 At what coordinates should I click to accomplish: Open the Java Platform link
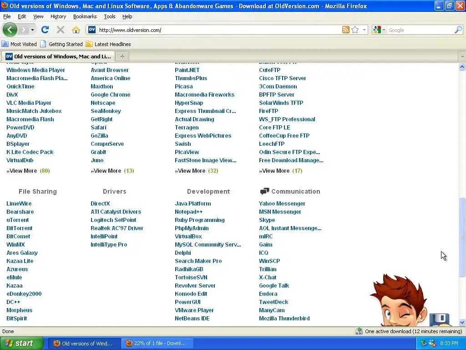tap(192, 204)
